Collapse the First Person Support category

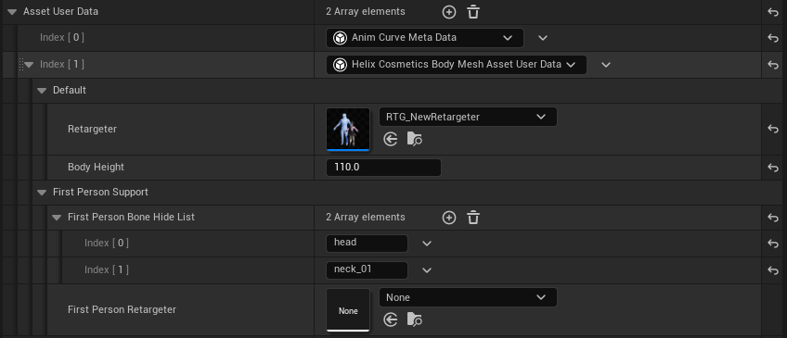click(x=42, y=193)
